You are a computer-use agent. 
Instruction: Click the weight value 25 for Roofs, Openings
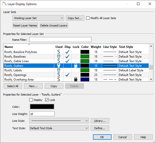point(96,75)
